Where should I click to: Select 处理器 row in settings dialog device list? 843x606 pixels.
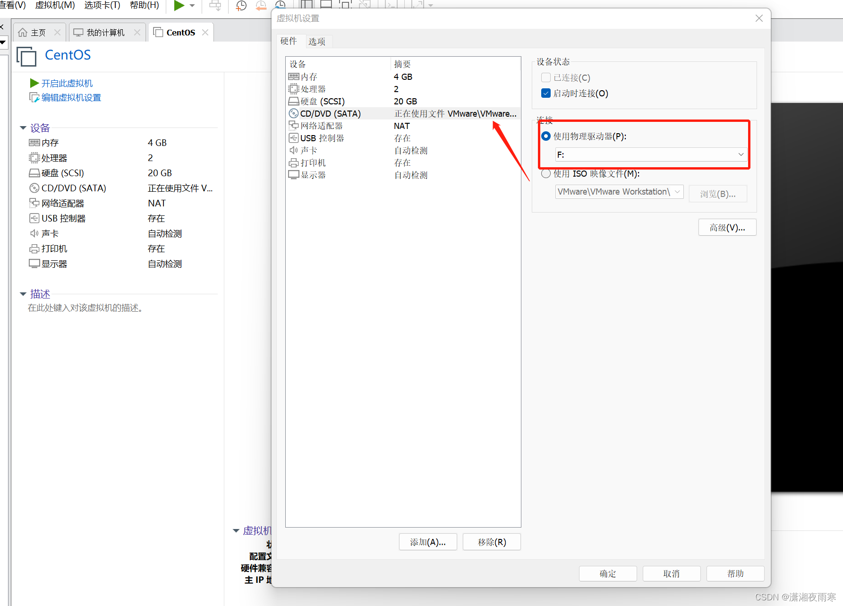click(403, 89)
